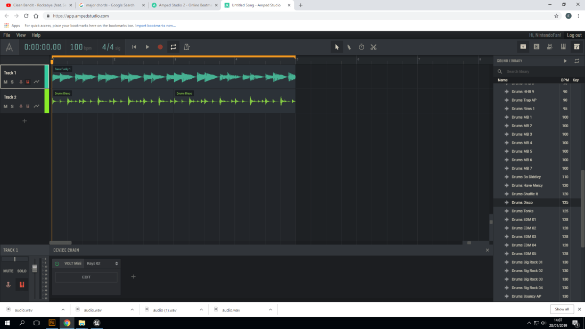Arm recording on Track 2 microphone toggle

(21, 106)
